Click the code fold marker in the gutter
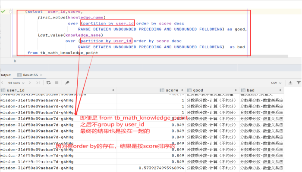The image size is (302, 172). click(10, 12)
